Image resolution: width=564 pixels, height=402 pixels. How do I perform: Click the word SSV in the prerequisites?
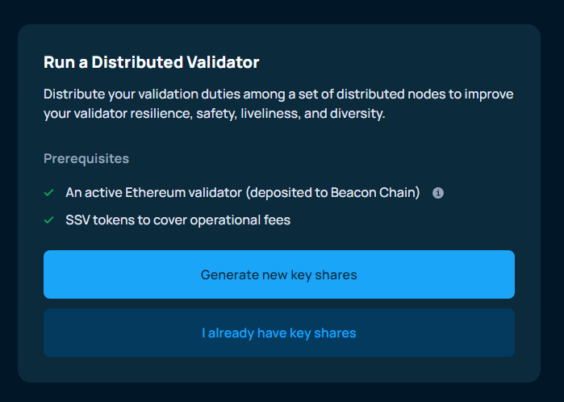coord(78,220)
